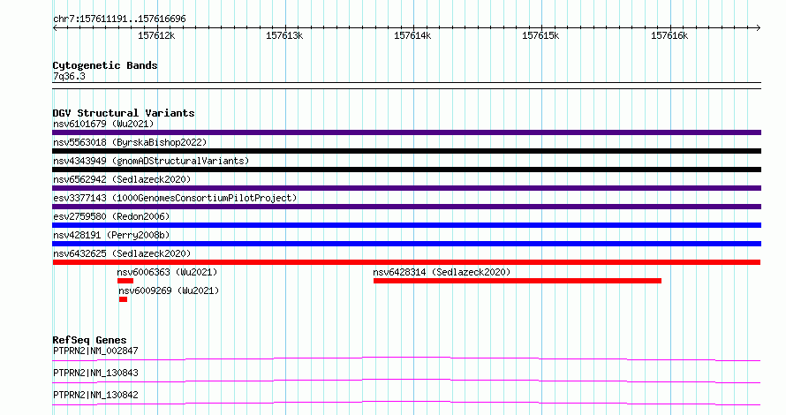Click the black bar under nsv5563018

point(406,151)
